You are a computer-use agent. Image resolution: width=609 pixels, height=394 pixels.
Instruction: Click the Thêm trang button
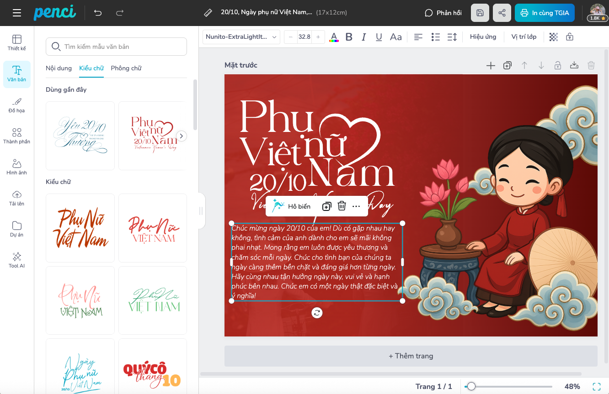click(x=411, y=356)
